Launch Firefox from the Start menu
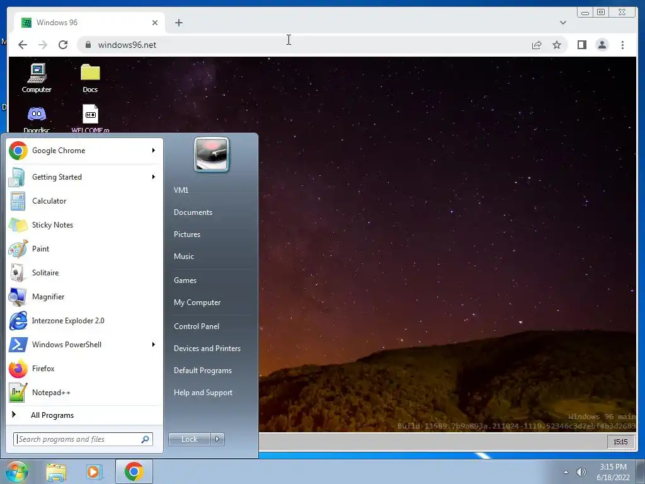The width and height of the screenshot is (645, 484). (84, 368)
